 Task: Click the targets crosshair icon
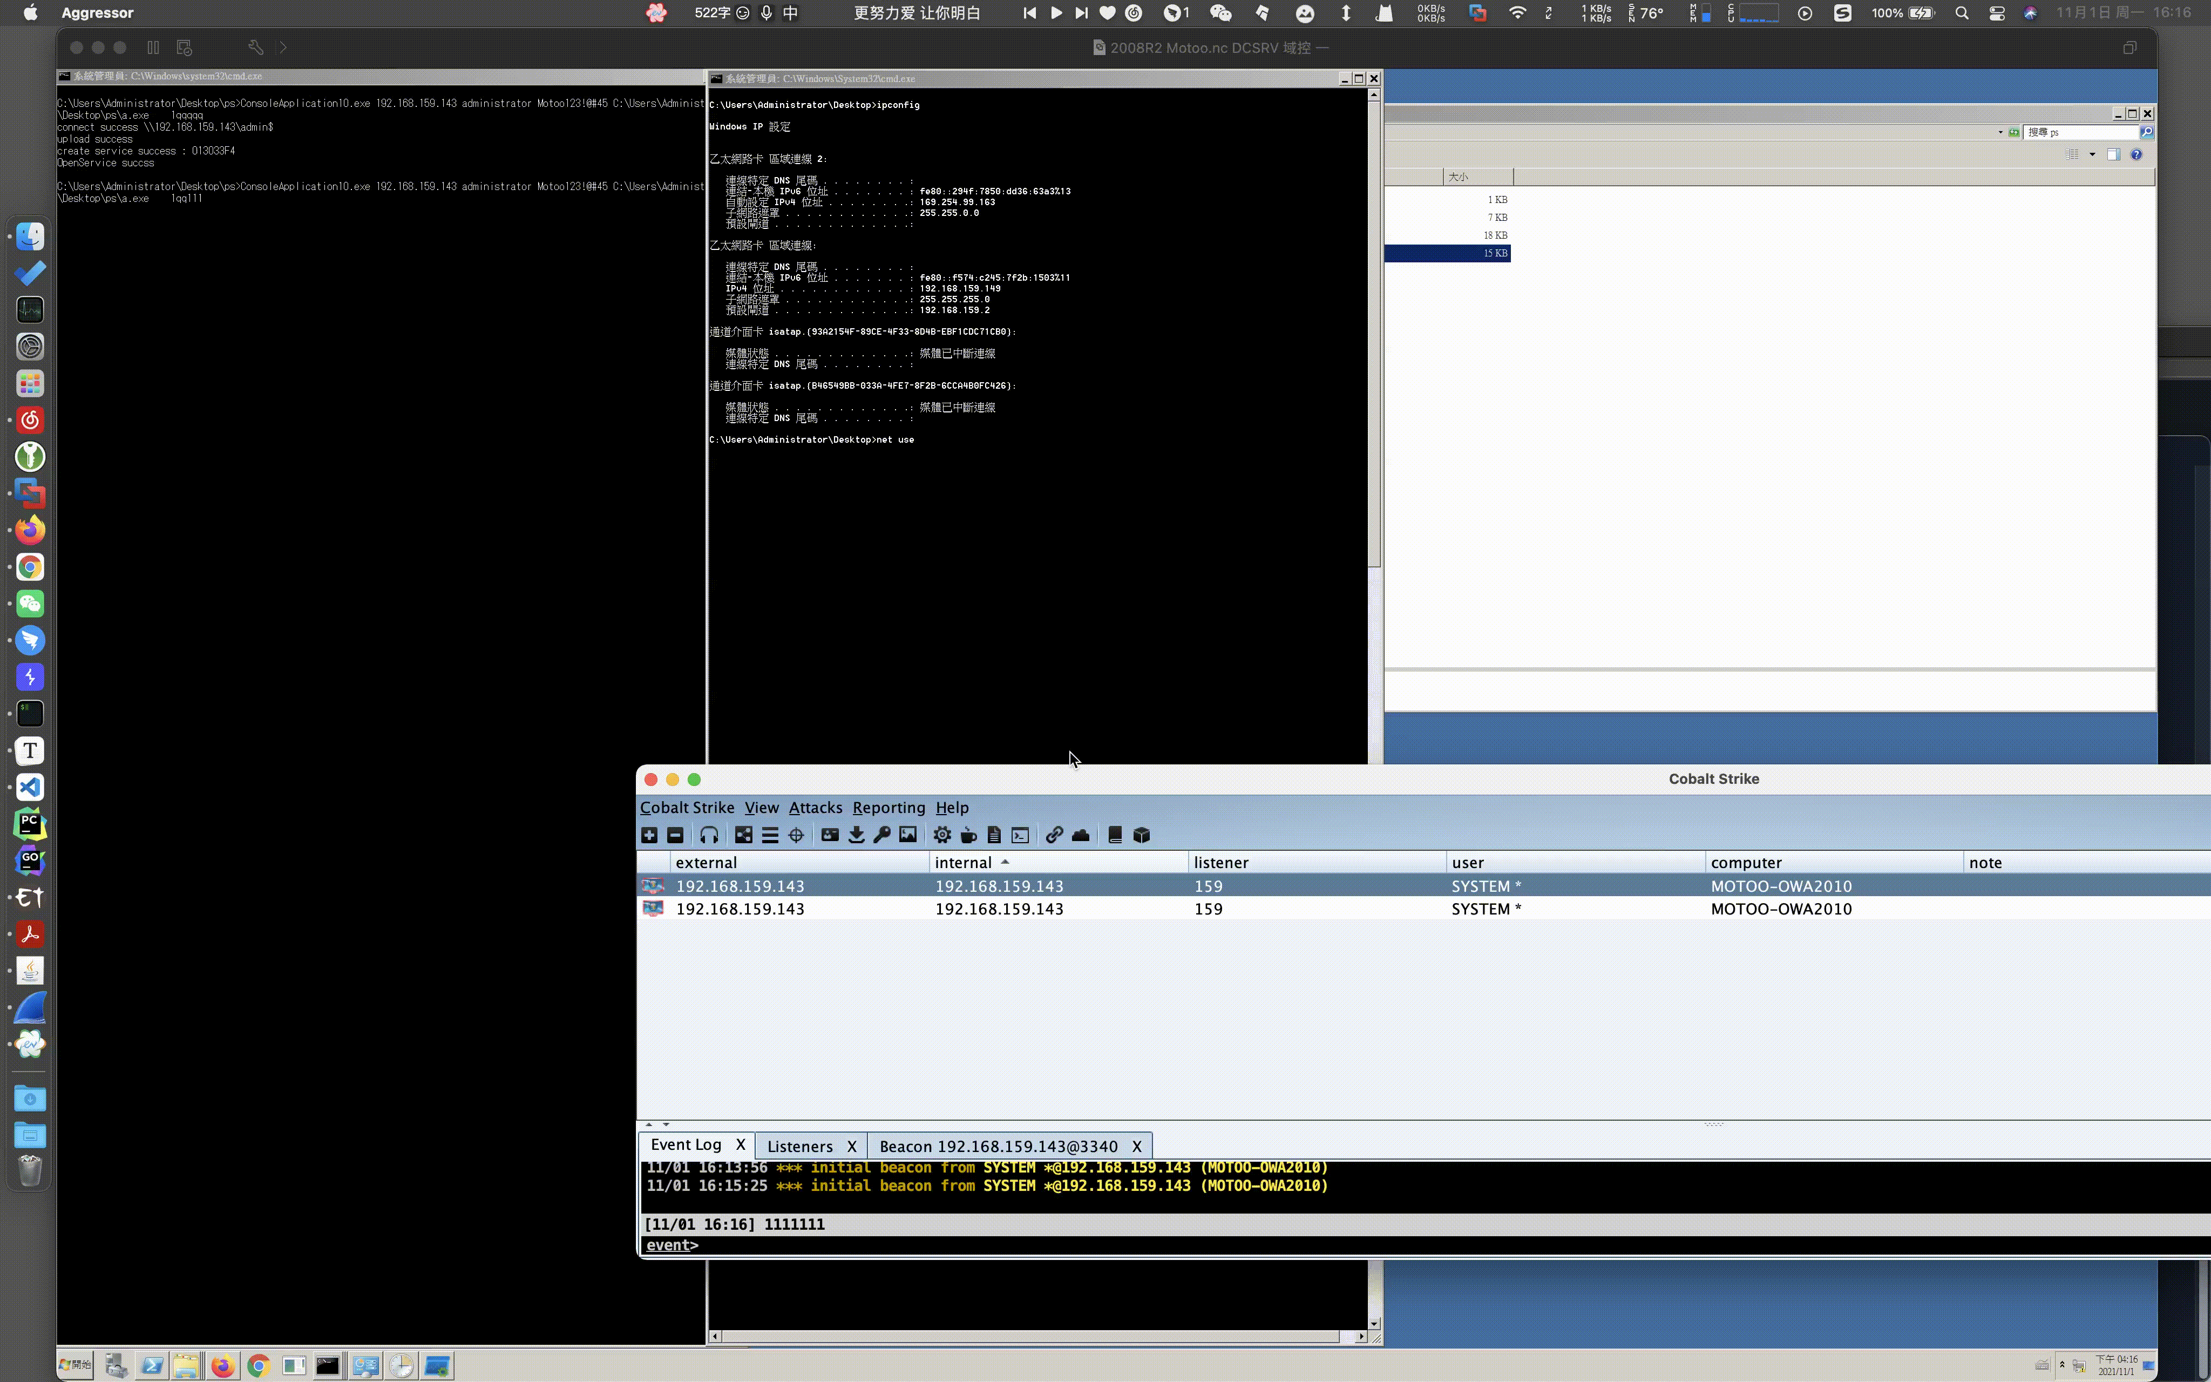tap(796, 835)
